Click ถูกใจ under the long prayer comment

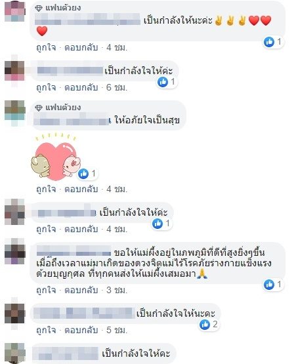(46, 290)
